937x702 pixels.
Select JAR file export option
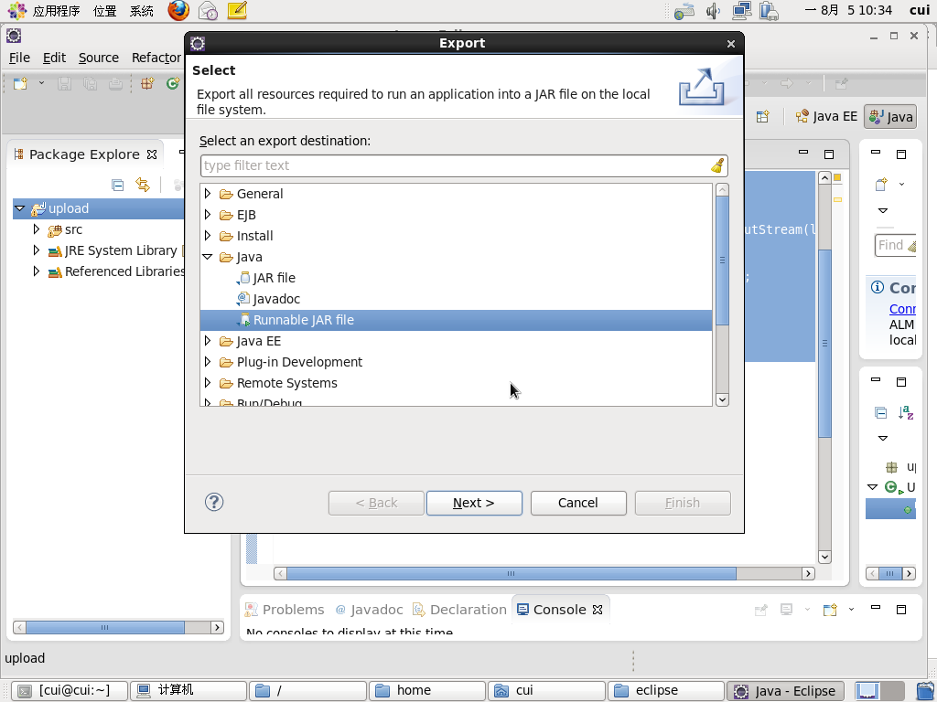[x=274, y=278]
